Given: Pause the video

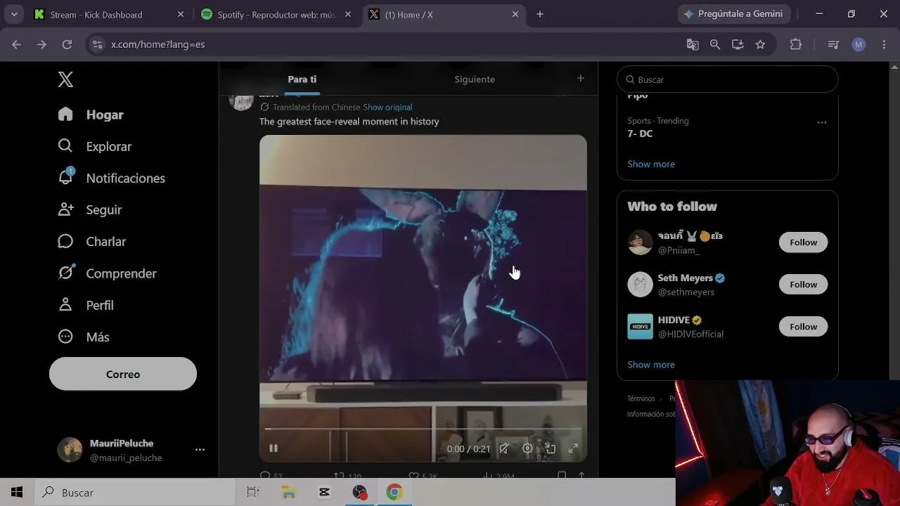Looking at the screenshot, I should click(274, 448).
